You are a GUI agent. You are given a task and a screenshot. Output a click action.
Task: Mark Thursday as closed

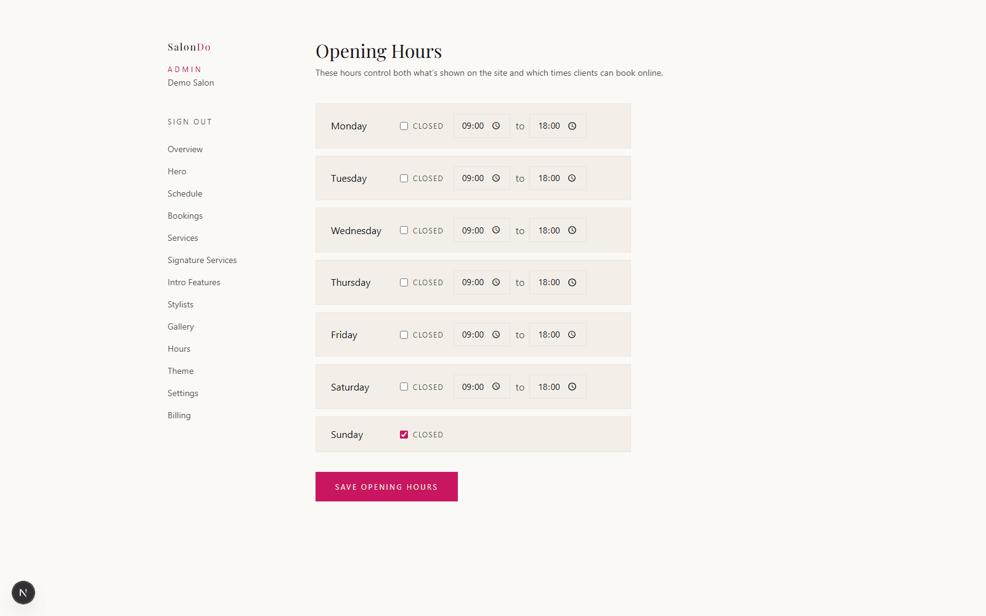coord(404,282)
